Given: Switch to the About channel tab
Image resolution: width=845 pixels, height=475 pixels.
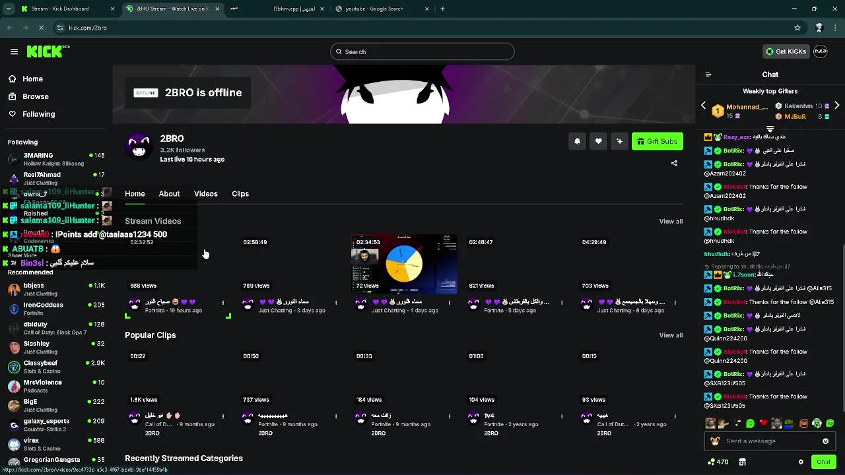Looking at the screenshot, I should (169, 194).
